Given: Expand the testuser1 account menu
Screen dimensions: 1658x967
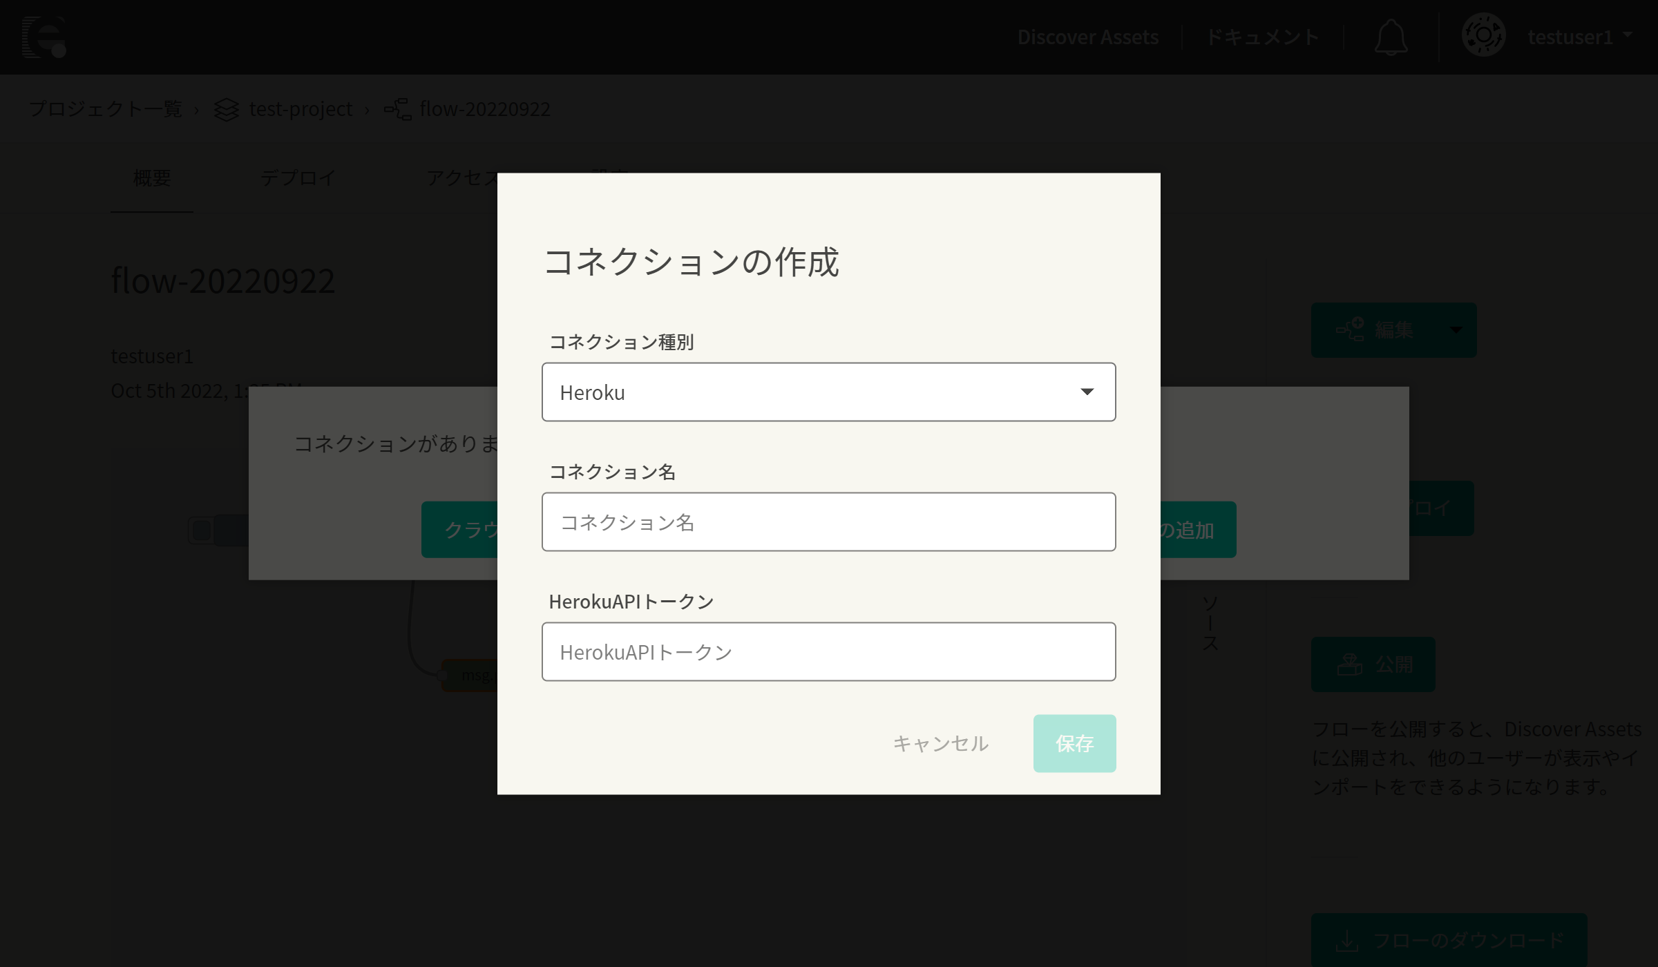Looking at the screenshot, I should point(1580,37).
